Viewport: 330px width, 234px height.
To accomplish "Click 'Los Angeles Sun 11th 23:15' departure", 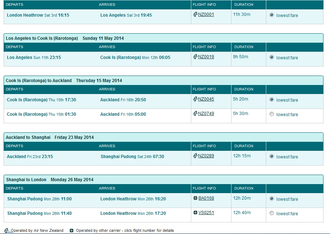I will point(34,58).
